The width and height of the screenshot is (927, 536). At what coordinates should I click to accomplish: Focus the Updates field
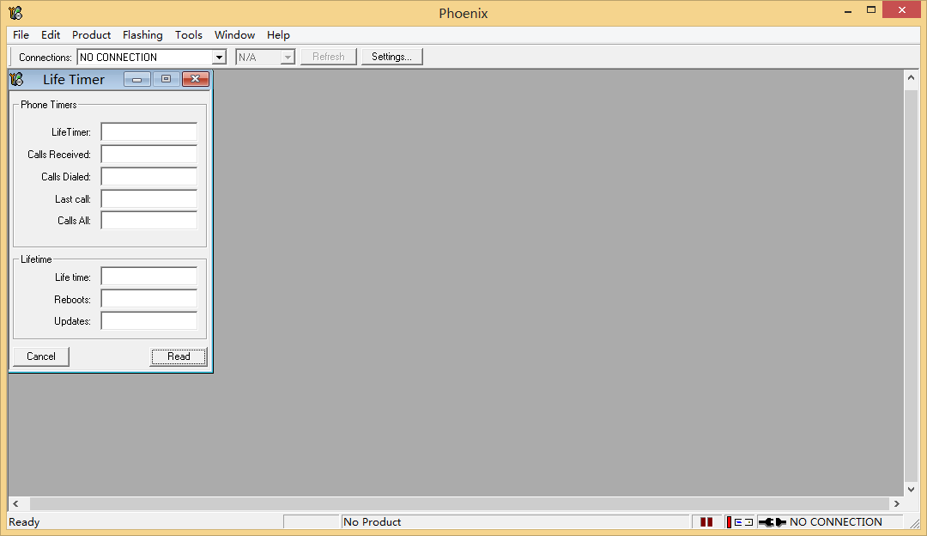149,321
